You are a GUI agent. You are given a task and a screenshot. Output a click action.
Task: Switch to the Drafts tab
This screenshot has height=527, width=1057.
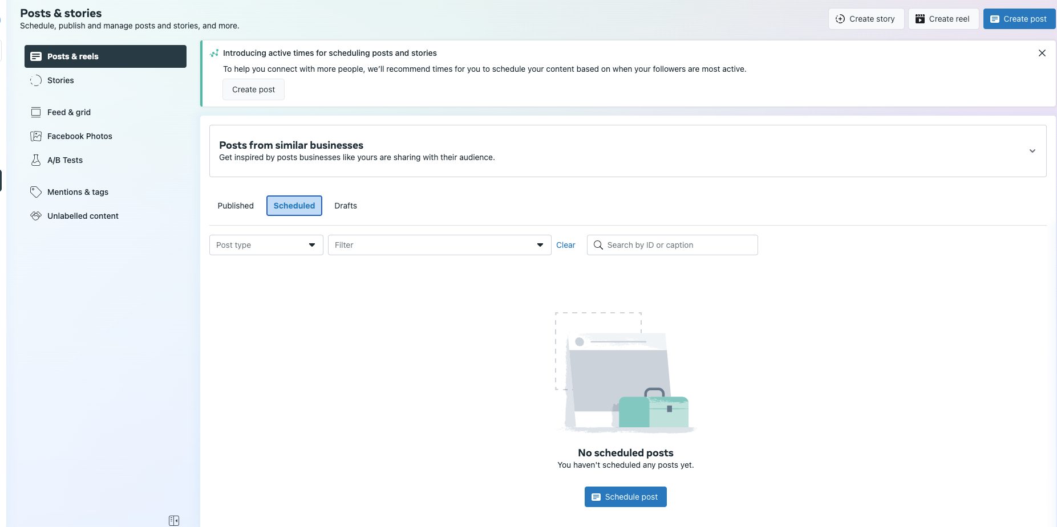(x=345, y=206)
